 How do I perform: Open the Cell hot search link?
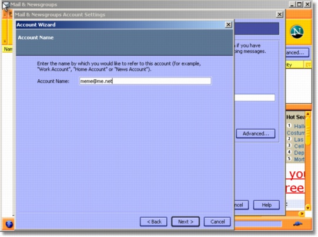click(299, 146)
